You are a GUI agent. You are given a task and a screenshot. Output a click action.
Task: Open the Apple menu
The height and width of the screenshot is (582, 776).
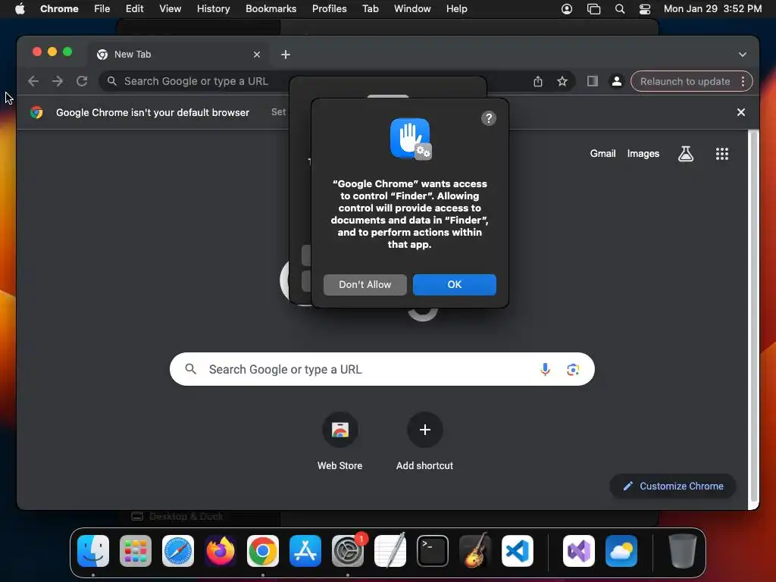(x=19, y=9)
